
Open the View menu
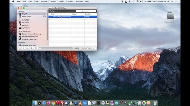point(36,1)
